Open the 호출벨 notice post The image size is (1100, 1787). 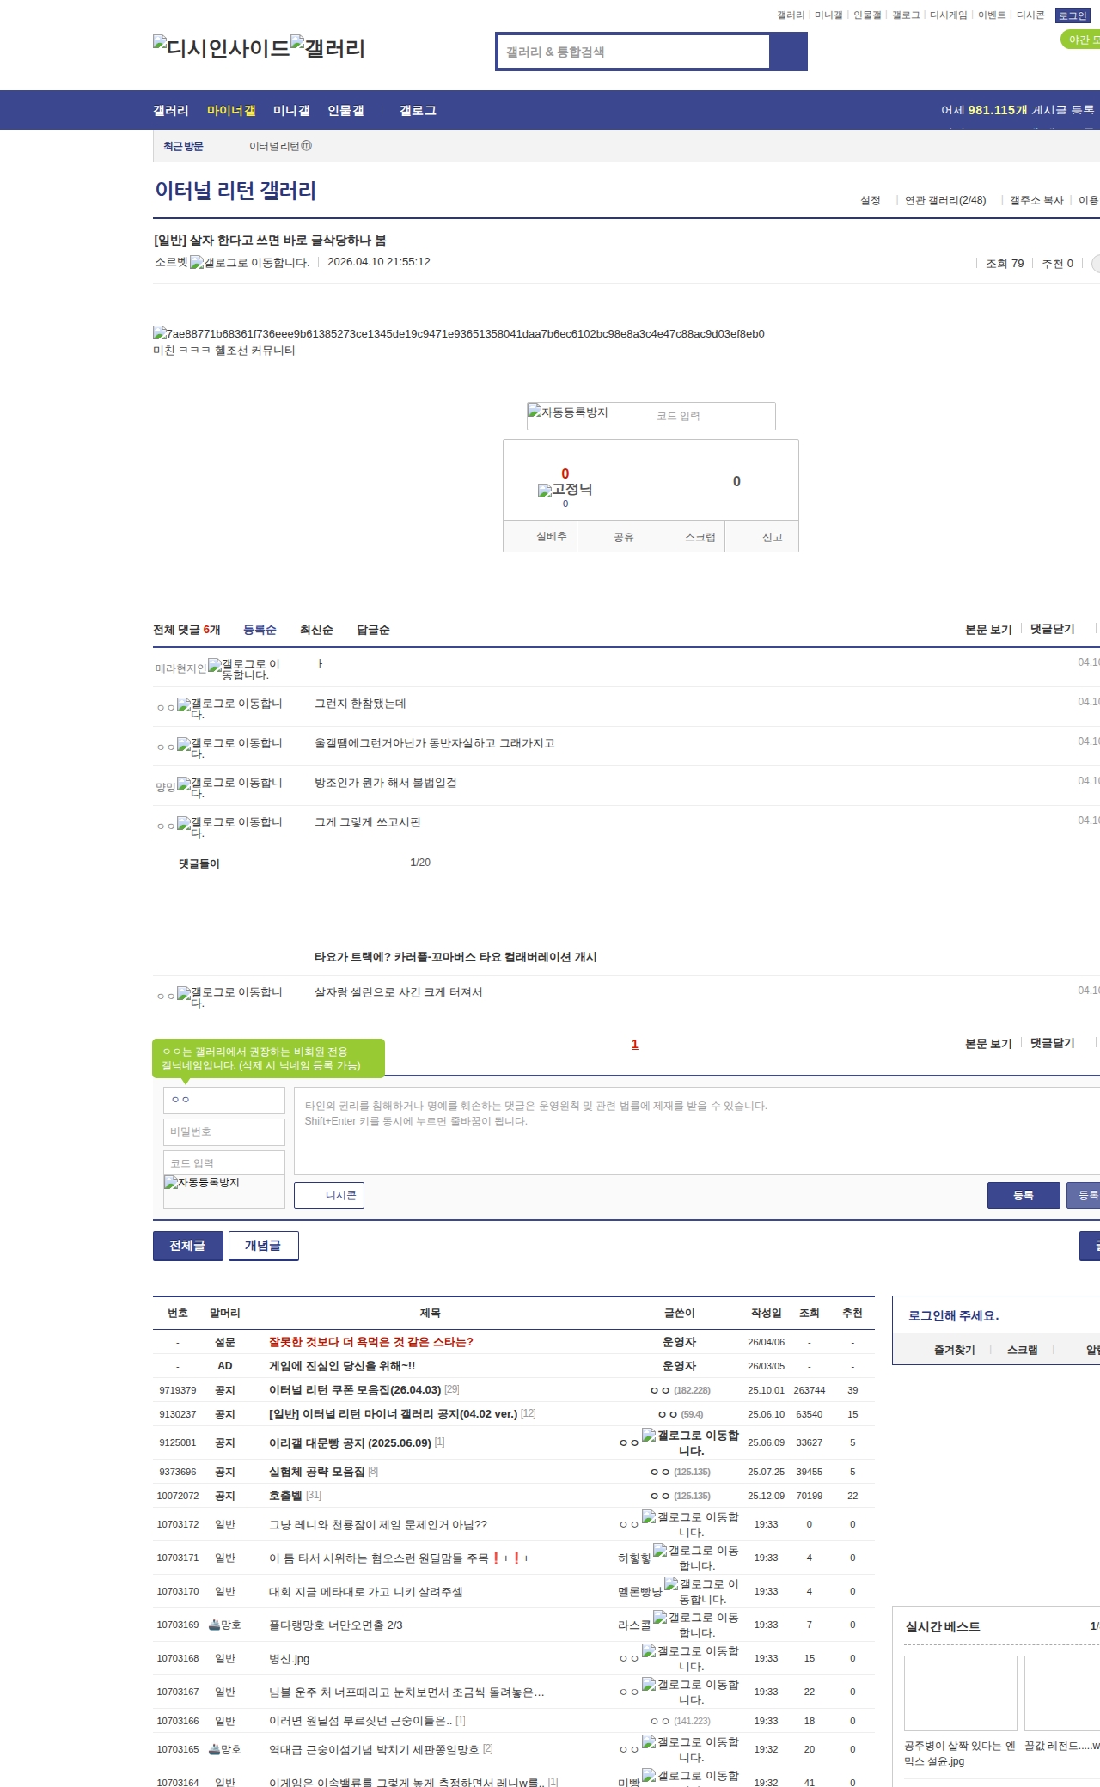[285, 1496]
